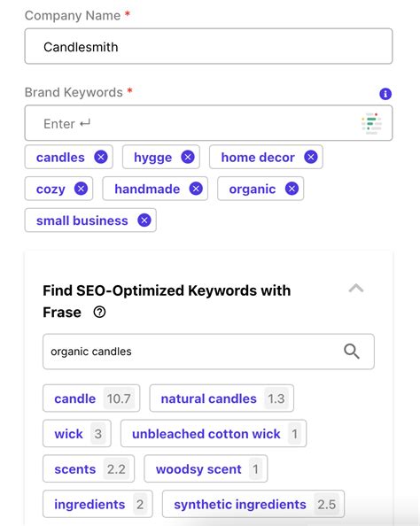Image resolution: width=420 pixels, height=526 pixels.
Task: Select the woodsy scent suggestion
Action: pyautogui.click(x=206, y=468)
